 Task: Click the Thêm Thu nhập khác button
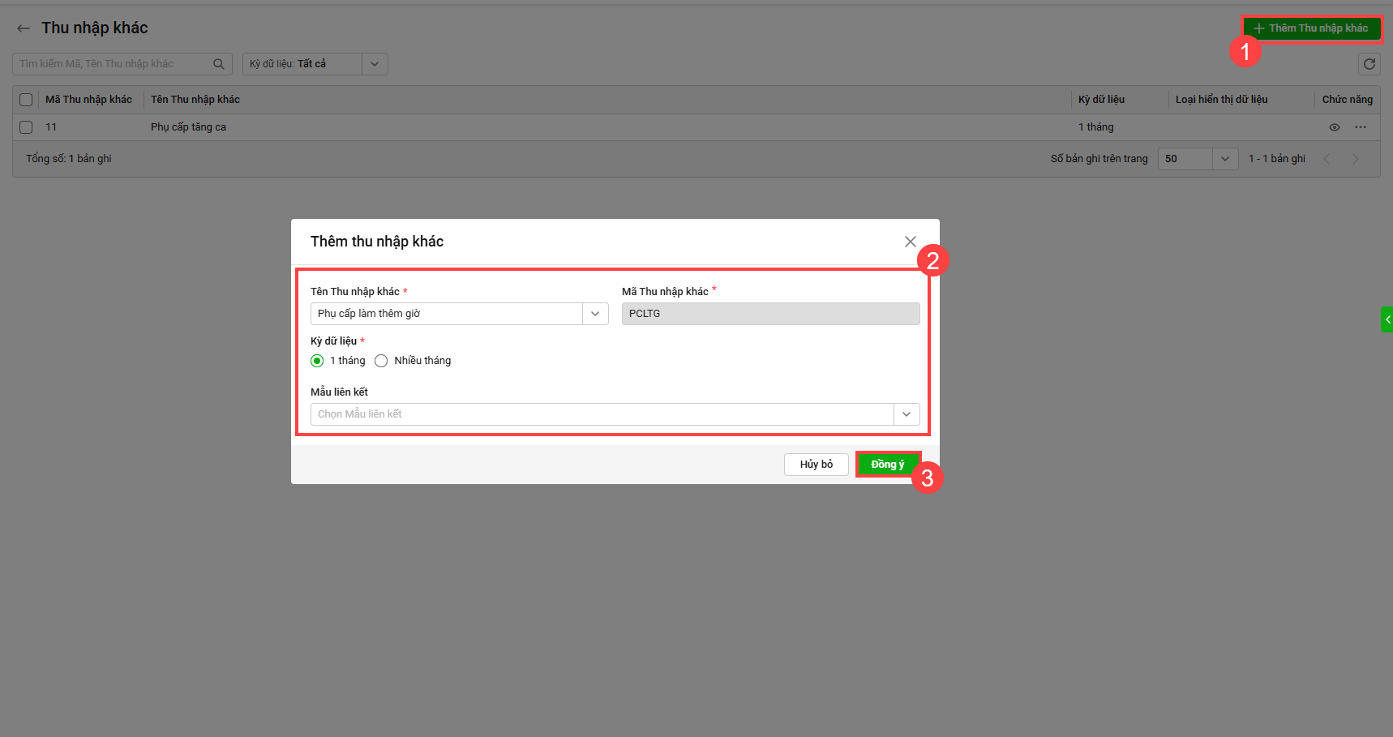[1311, 28]
